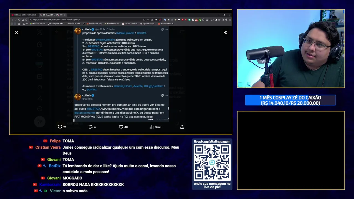Click the SOBROU NADA chat message
Viewport: 354px width, 199px height.
93,185
